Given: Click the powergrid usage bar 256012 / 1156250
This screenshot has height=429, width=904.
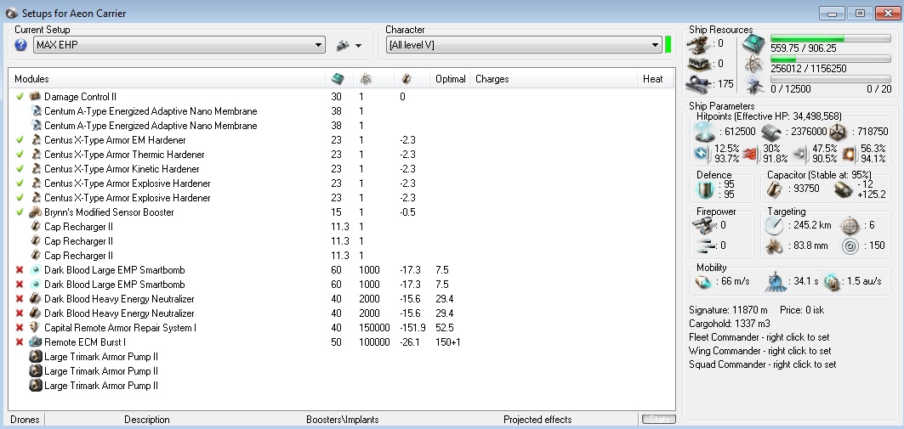Looking at the screenshot, I should coord(831,59).
